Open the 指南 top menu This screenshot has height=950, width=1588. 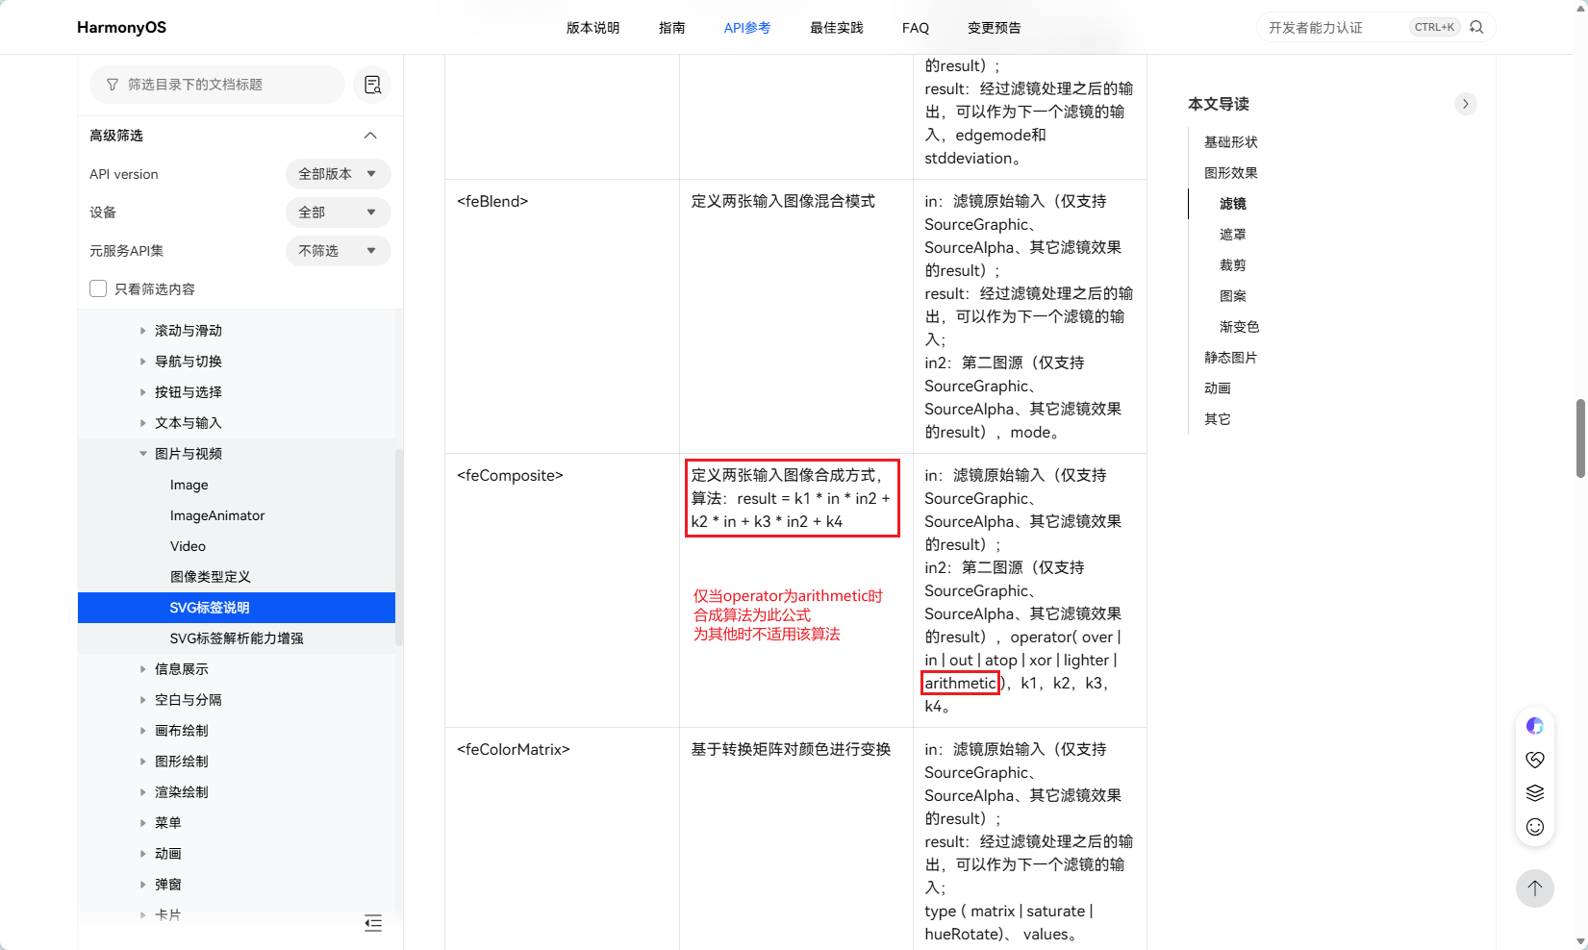(671, 28)
